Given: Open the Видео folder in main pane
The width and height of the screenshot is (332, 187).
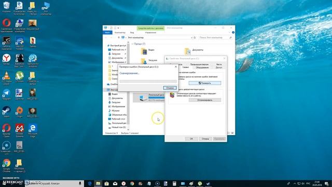Looking at the screenshot, I should (147, 51).
